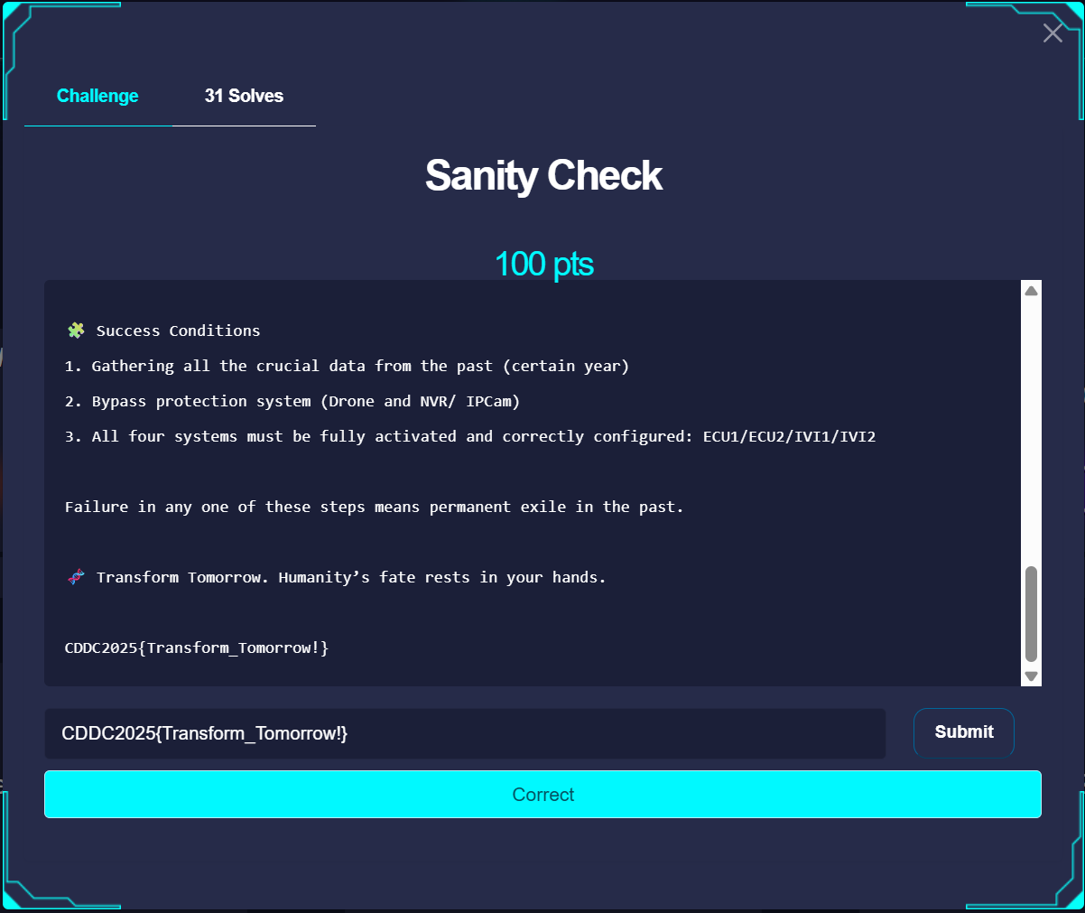Open the 31 Solves tab

tap(244, 96)
